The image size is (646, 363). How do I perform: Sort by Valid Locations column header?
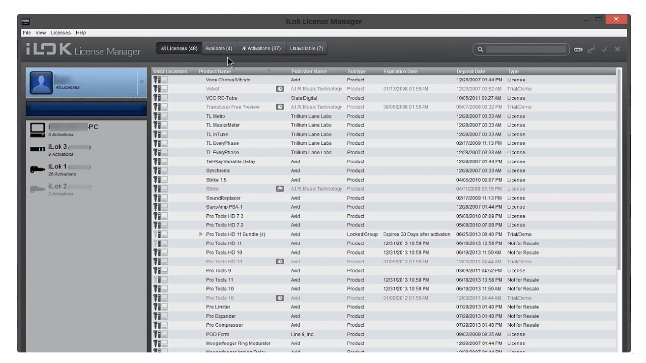pos(170,72)
